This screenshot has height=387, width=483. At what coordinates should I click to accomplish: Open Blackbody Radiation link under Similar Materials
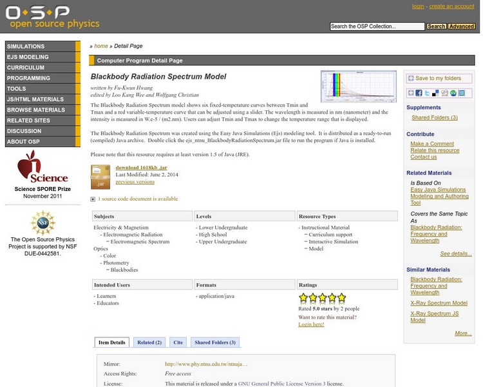click(x=436, y=286)
